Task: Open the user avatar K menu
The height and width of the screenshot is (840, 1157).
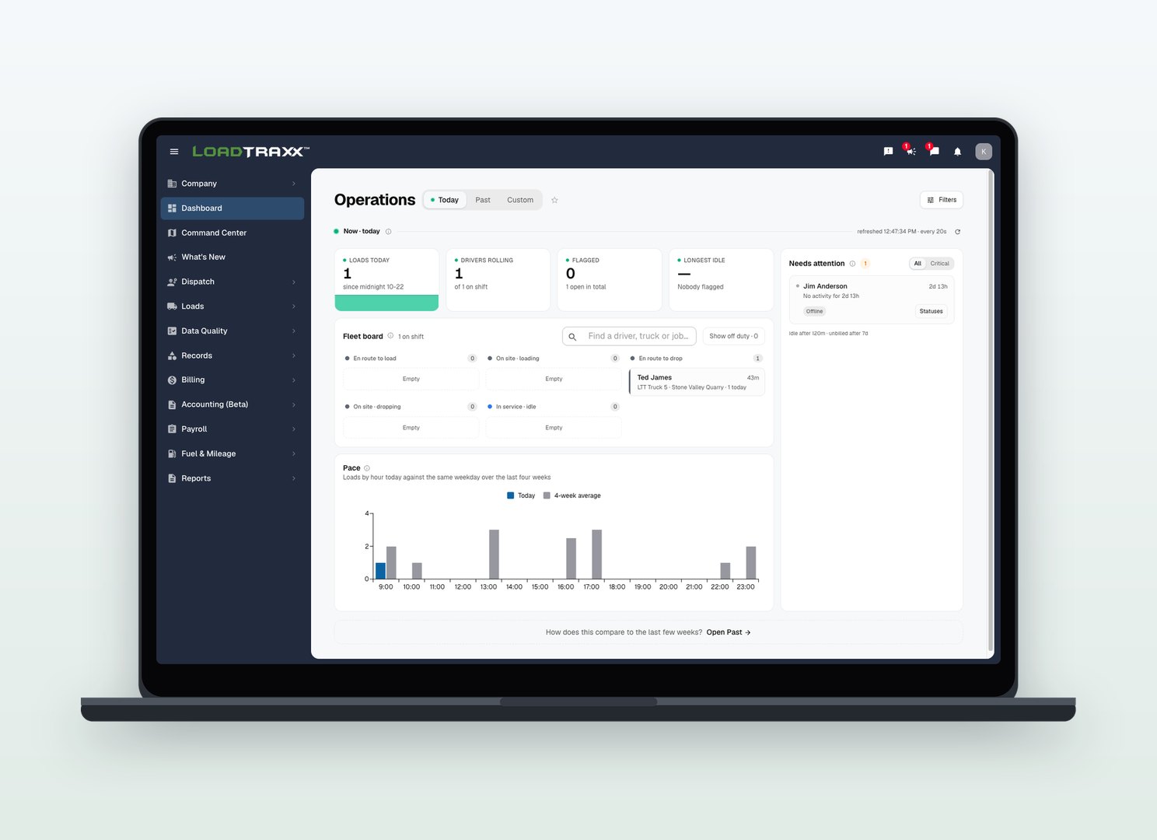Action: coord(983,152)
